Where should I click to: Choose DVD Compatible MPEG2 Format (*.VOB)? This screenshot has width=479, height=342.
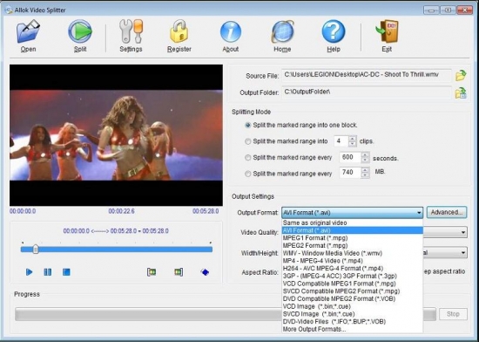click(x=352, y=299)
